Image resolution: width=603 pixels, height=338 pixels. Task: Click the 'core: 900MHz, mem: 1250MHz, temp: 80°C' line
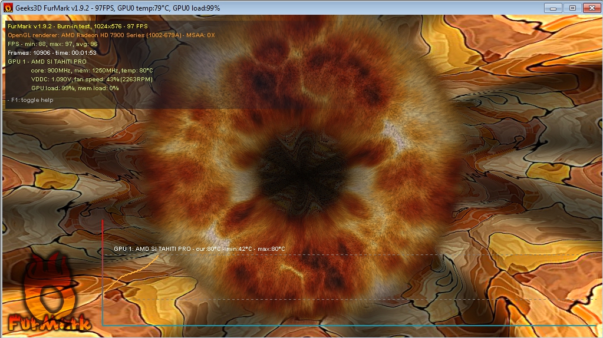pos(92,70)
